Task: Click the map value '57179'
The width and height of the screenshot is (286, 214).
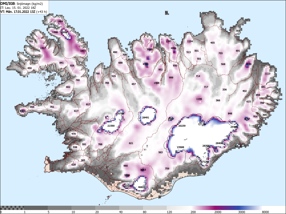Action: [204, 162]
